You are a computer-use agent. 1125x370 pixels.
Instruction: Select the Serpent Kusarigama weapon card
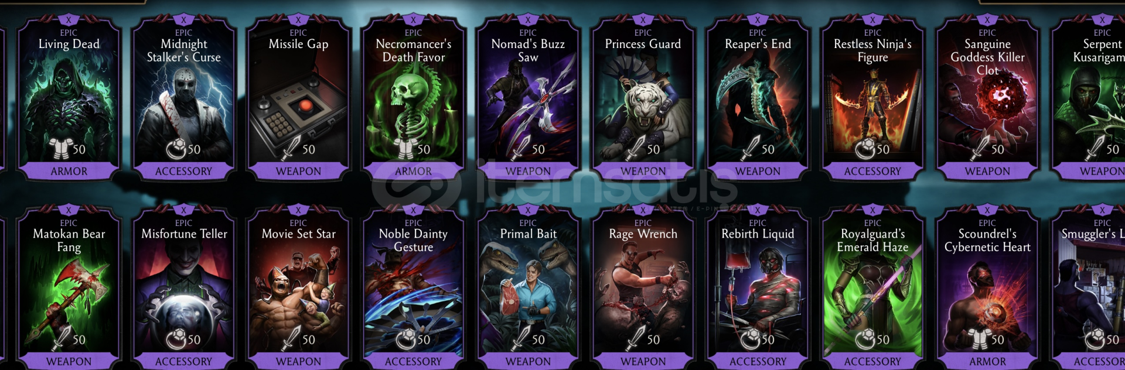(1089, 97)
